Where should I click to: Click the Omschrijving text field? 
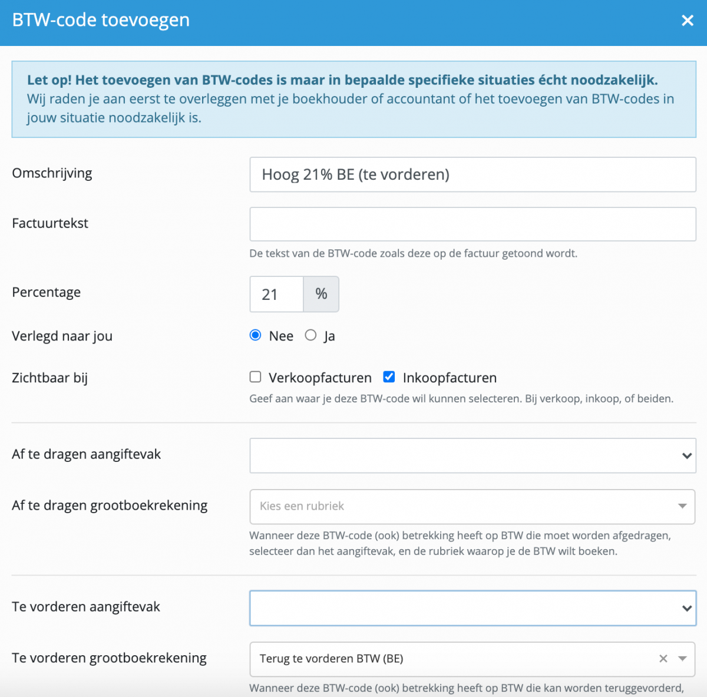pos(473,174)
